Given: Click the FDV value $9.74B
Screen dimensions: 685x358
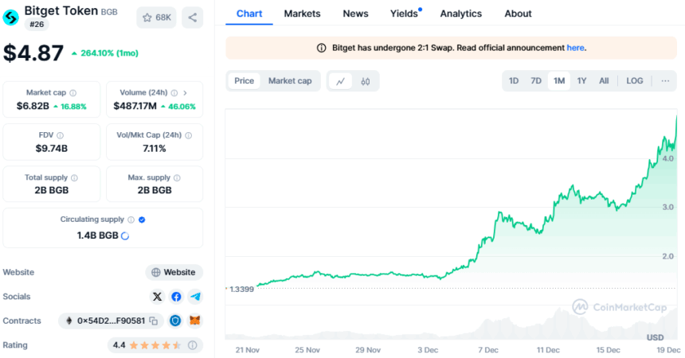Looking at the screenshot, I should [52, 149].
